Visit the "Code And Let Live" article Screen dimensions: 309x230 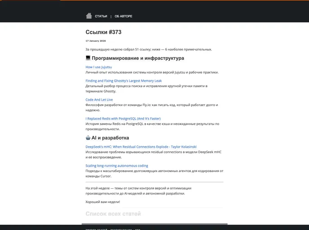click(x=99, y=100)
